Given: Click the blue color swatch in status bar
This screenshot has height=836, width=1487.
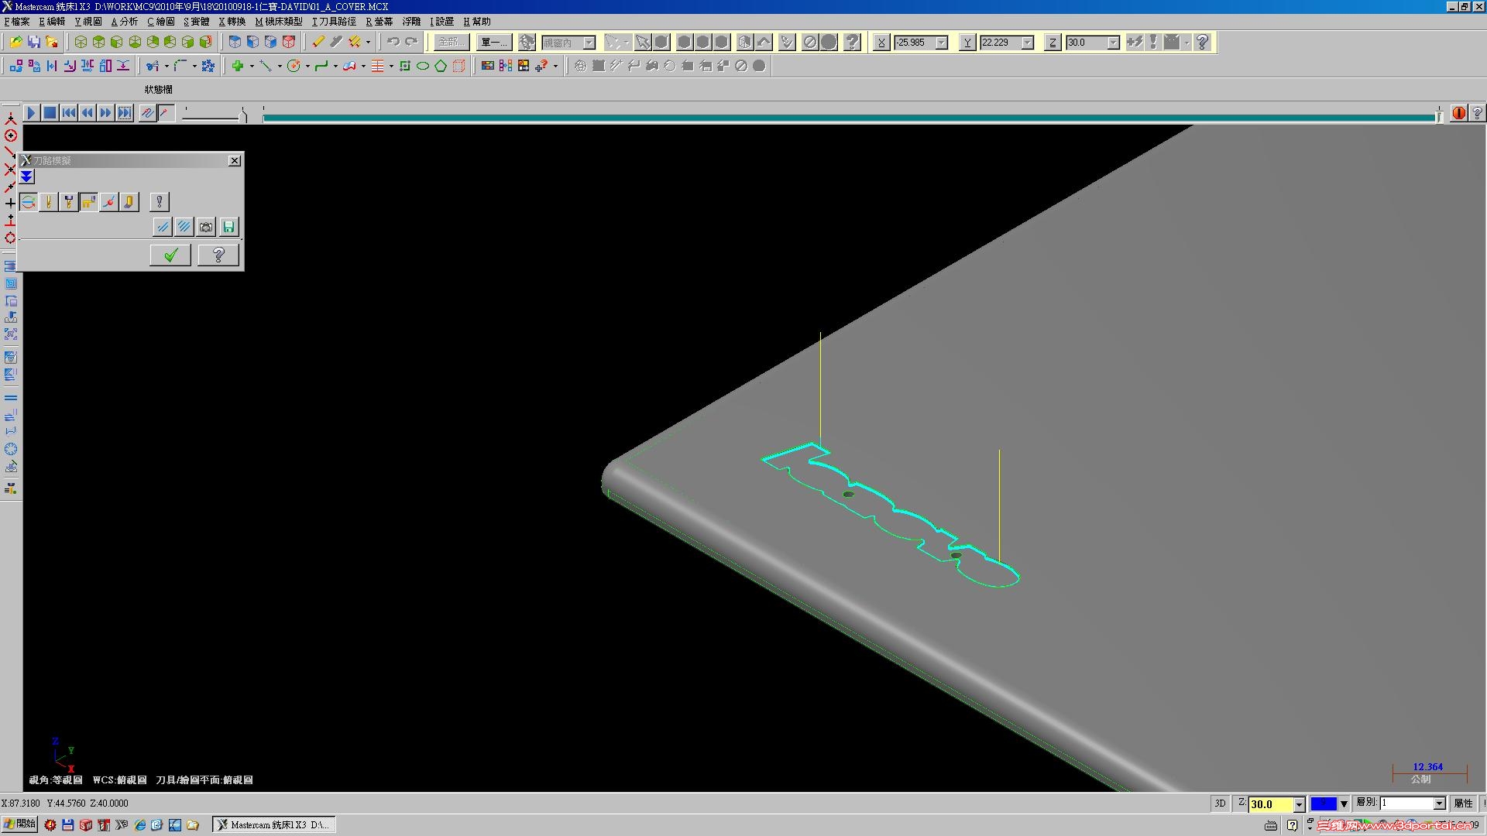Looking at the screenshot, I should 1323,803.
